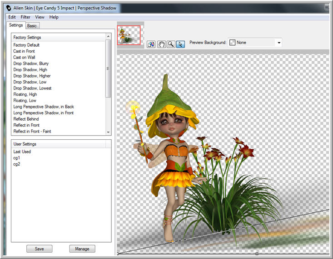Viewport: 333px width, 259px height.
Task: Click User Settings list header
Action: 59,144
